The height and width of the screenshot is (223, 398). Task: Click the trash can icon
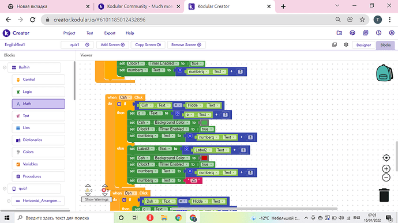coord(384,195)
